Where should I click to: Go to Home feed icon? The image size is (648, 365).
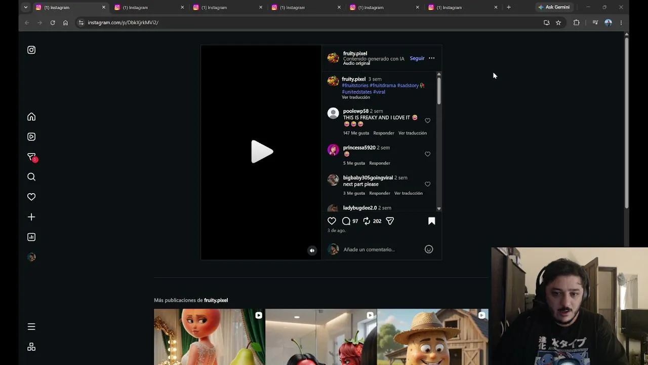(31, 117)
